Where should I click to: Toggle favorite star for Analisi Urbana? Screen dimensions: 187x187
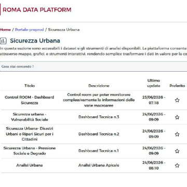pyautogui.click(x=177, y=165)
